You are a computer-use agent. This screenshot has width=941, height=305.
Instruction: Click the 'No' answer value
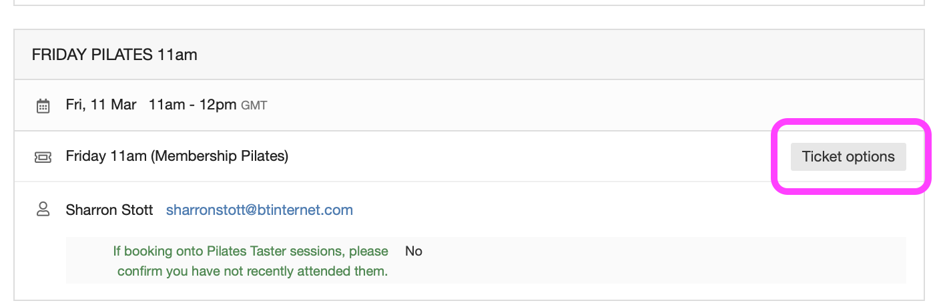coord(414,251)
